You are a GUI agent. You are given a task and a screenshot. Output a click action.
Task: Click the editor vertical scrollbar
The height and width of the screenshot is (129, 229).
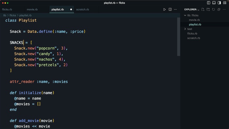pyautogui.click(x=179, y=37)
